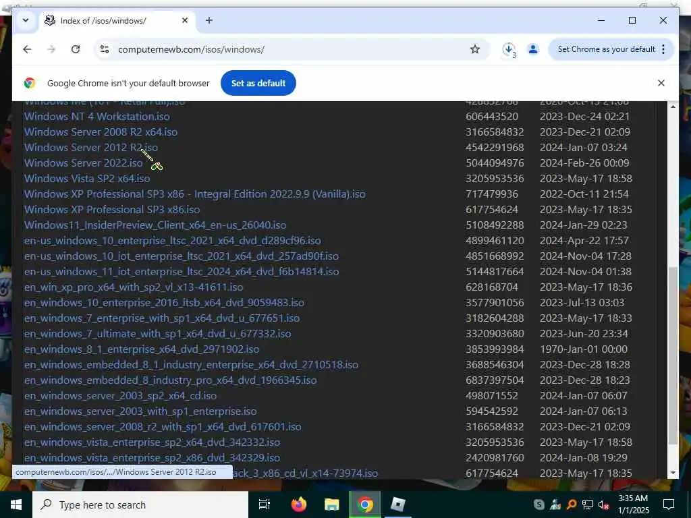Viewport: 691px width, 518px height.
Task: Open en_windows_vista_enterprise_sp2_x64_dvd_342332.iso
Action: pos(152,442)
